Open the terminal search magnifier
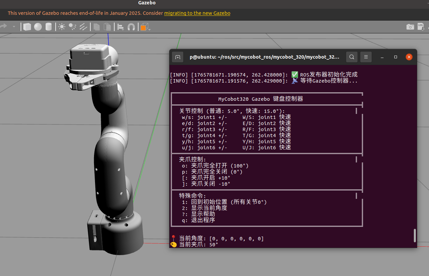The image size is (429, 276). click(351, 57)
